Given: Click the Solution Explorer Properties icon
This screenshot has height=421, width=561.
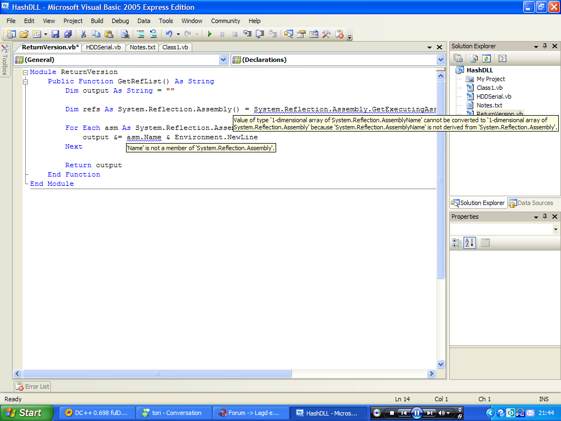Looking at the screenshot, I should tap(457, 58).
